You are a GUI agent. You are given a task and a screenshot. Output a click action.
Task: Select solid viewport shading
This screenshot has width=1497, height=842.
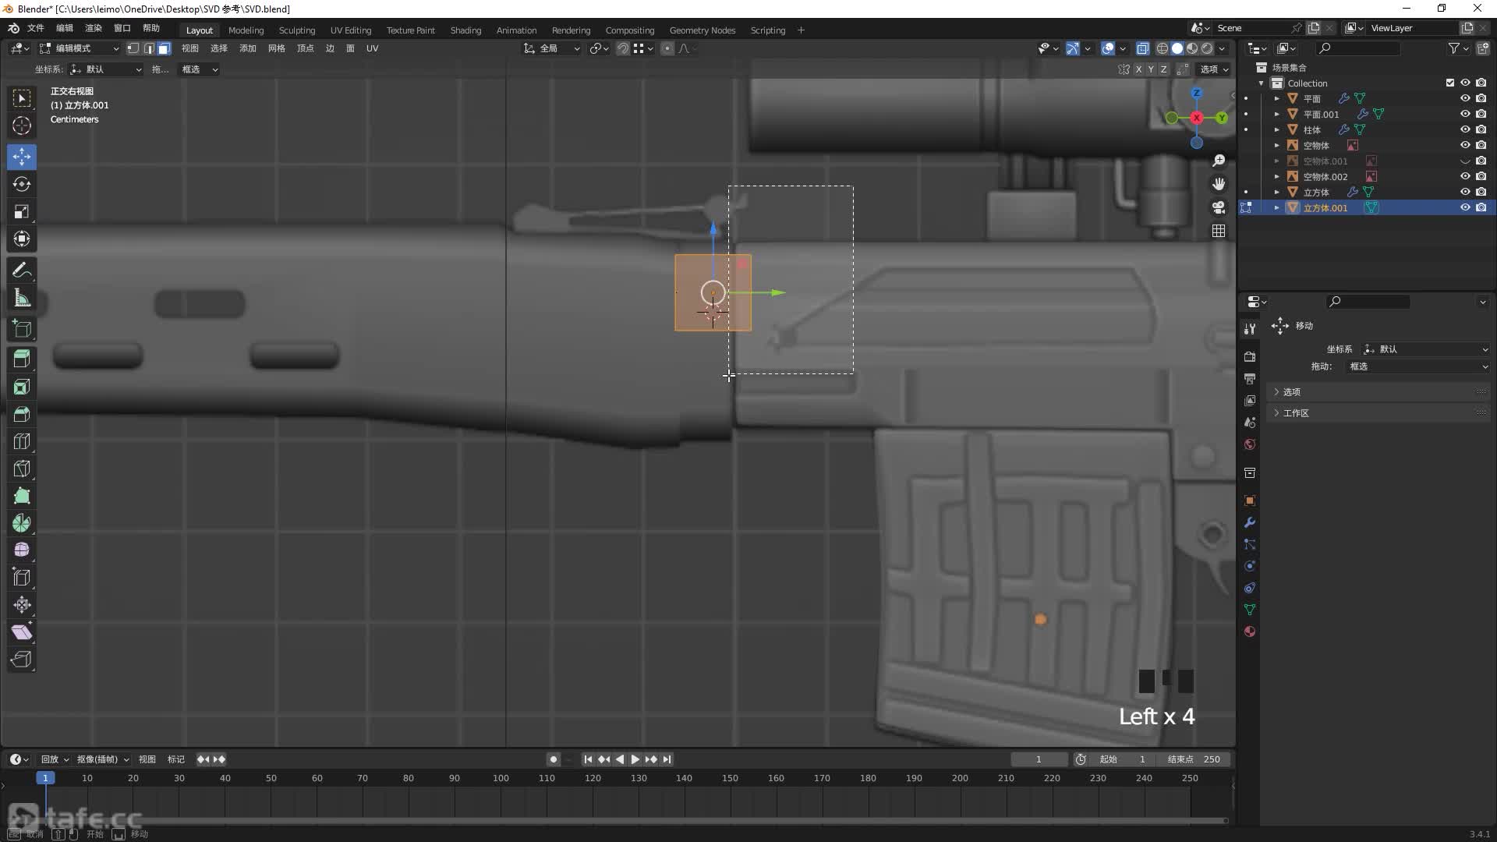1177,48
